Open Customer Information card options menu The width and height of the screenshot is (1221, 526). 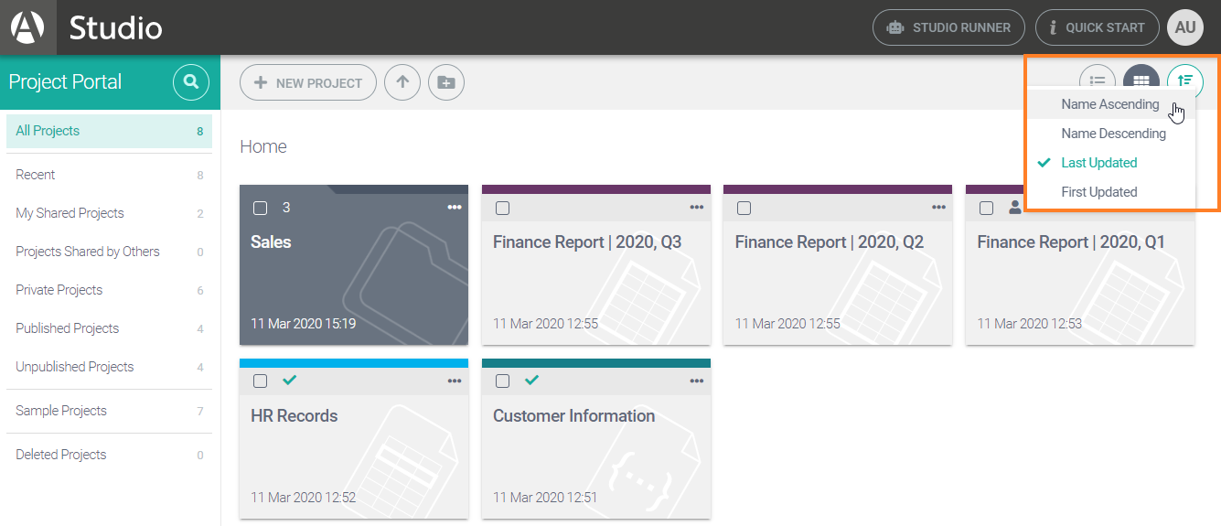(697, 381)
